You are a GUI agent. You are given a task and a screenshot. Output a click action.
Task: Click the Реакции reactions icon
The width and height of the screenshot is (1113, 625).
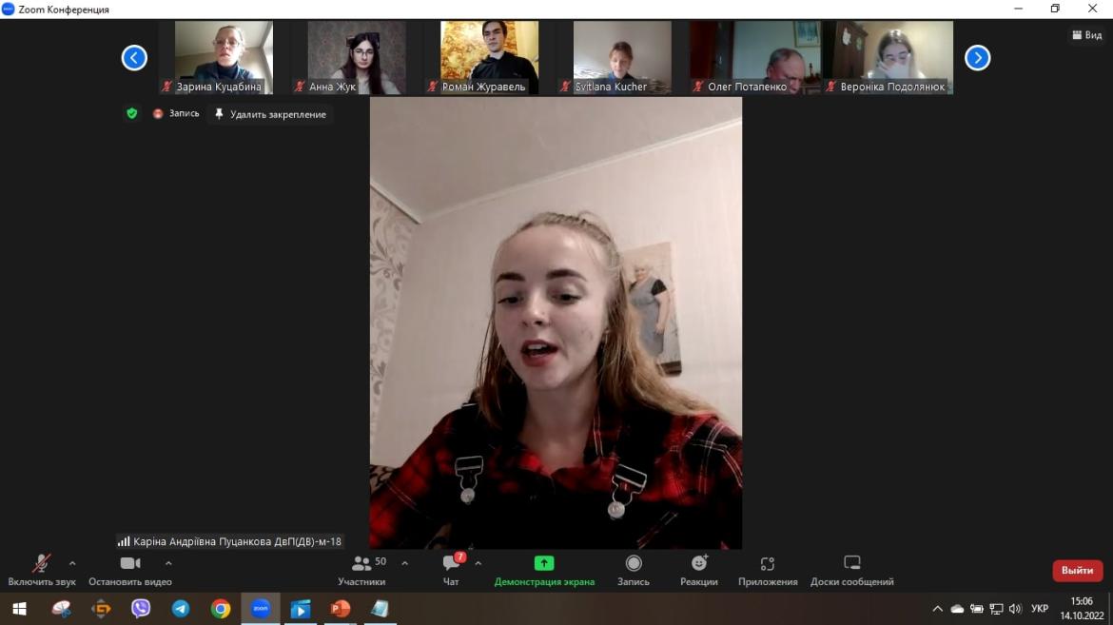pos(699,570)
